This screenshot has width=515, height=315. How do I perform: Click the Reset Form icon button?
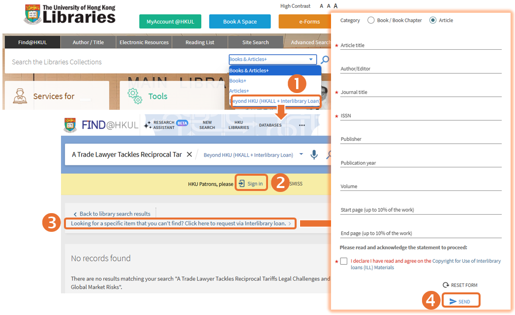point(446,285)
